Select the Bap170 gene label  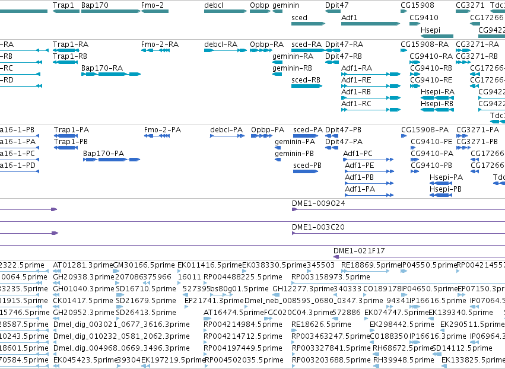[95, 5]
